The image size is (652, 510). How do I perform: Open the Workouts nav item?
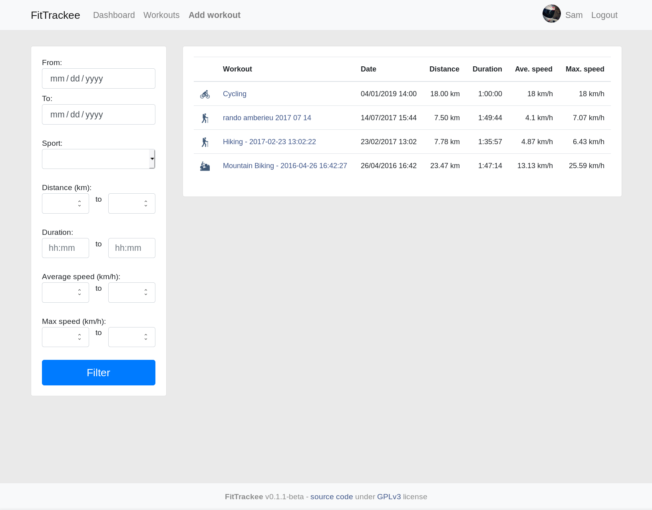point(161,15)
